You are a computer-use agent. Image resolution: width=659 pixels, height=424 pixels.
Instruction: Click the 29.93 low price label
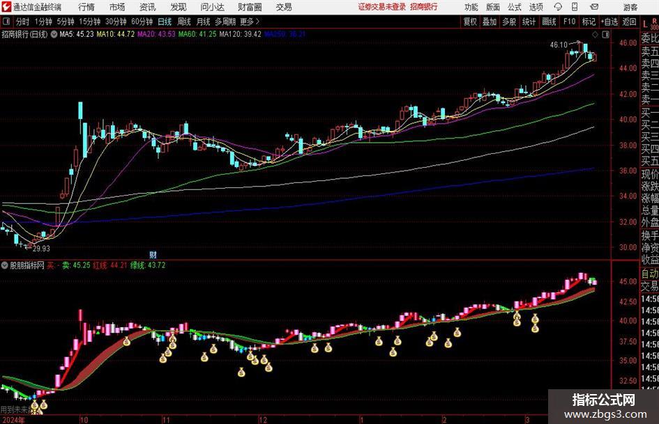pyautogui.click(x=41, y=248)
